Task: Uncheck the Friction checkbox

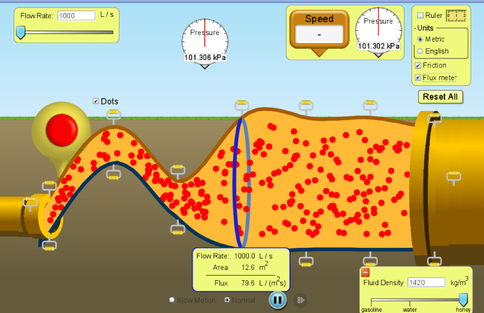Action: (x=418, y=65)
